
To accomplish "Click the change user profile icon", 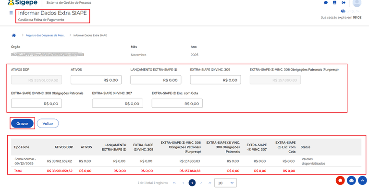I will pyautogui.click(x=343, y=11).
